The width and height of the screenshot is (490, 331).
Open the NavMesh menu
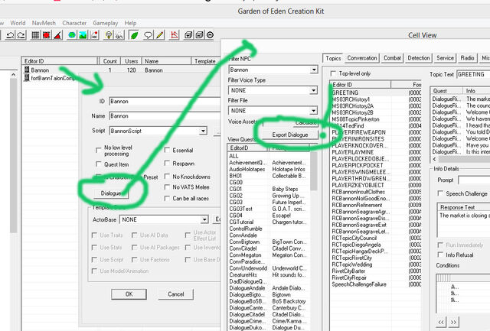coord(44,23)
